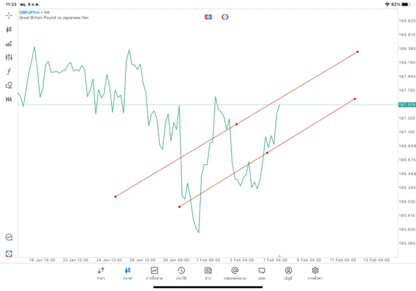Tap the red-blue icon in bottom-left corner
The height and width of the screenshot is (291, 416).
coord(9,253)
